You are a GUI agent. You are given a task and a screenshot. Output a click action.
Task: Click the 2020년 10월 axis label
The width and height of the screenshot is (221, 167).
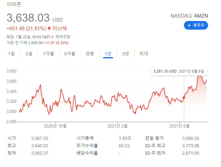[x=55, y=126]
